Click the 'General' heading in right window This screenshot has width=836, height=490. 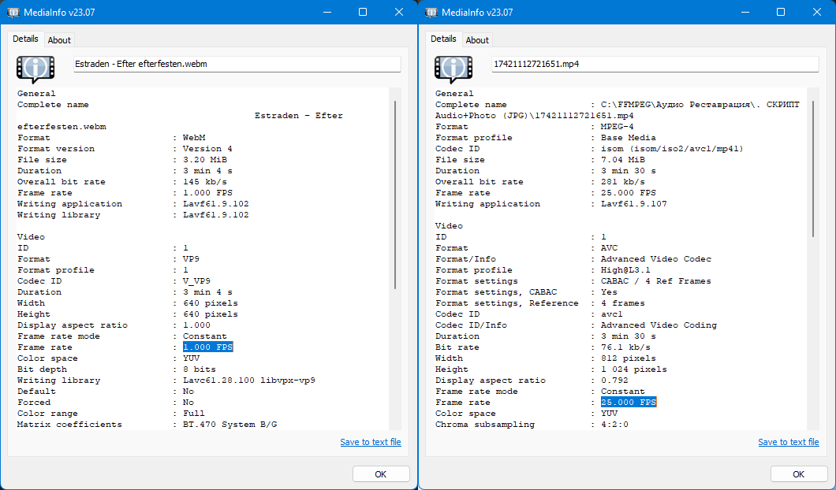pyautogui.click(x=454, y=94)
